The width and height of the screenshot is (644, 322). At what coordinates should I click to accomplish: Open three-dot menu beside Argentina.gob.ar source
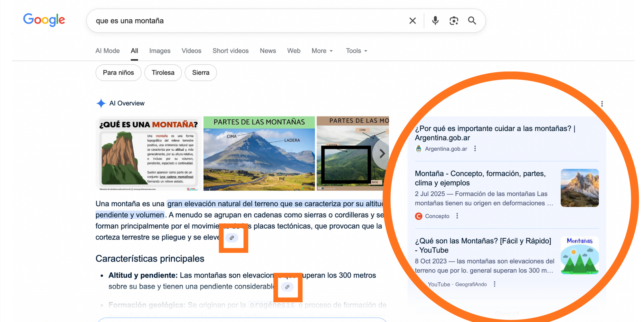475,149
